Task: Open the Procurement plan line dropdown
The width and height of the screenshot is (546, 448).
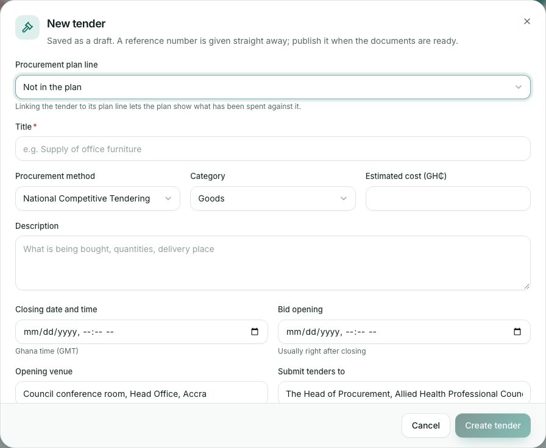Action: 272,87
